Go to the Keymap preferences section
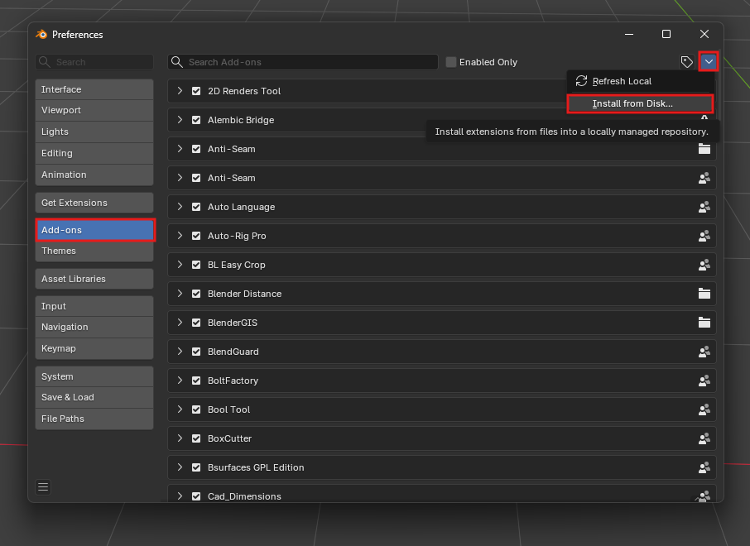The width and height of the screenshot is (750, 546). pyautogui.click(x=94, y=348)
